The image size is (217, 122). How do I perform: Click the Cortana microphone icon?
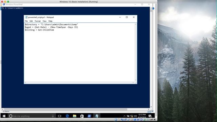(53, 116)
